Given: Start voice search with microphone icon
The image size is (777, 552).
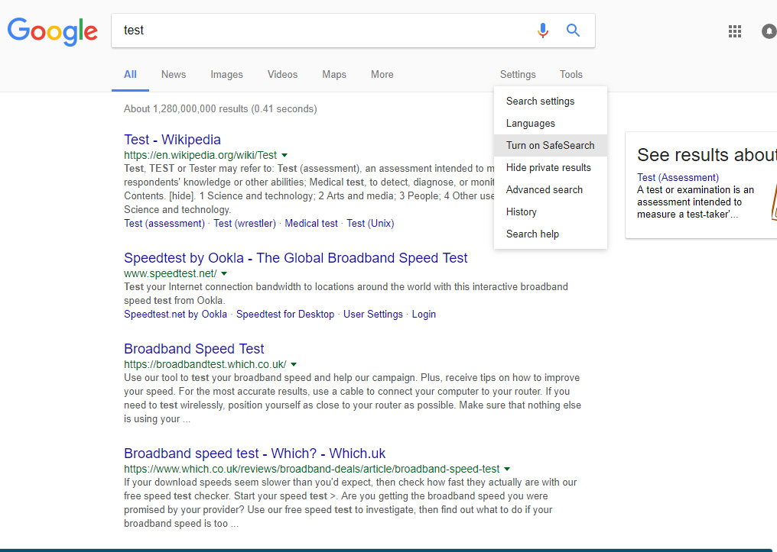Looking at the screenshot, I should pos(543,31).
